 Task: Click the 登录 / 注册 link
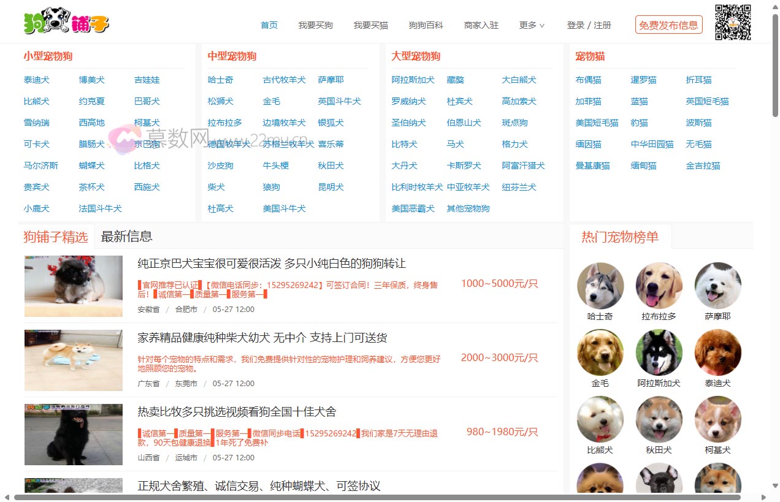point(589,25)
